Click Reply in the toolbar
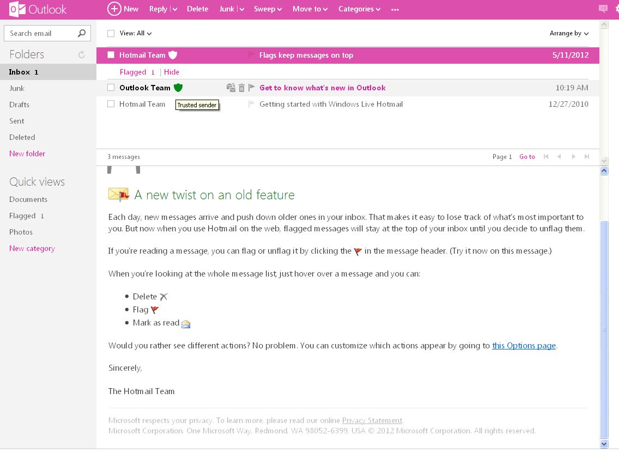619x454 pixels. pos(158,9)
